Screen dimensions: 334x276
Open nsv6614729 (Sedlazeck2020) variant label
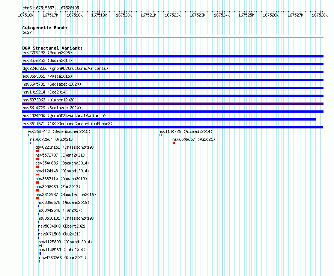pyautogui.click(x=52, y=108)
